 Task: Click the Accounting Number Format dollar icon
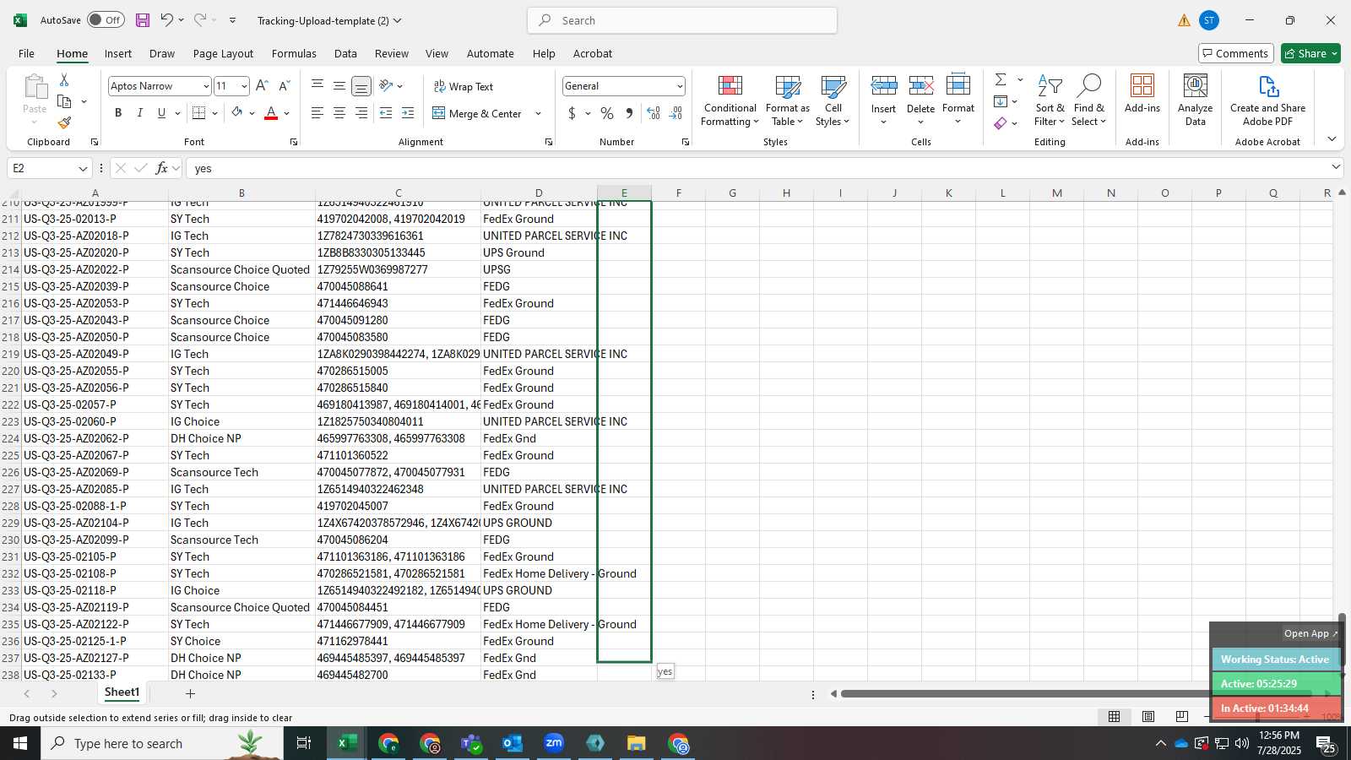click(x=572, y=113)
